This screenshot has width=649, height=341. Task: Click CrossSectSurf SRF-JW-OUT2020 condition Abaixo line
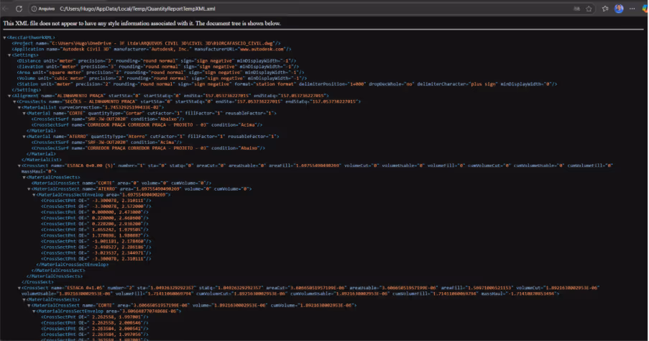click(x=108, y=119)
